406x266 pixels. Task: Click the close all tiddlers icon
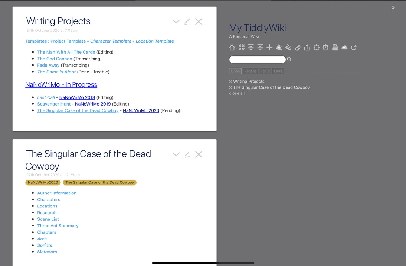click(x=242, y=47)
